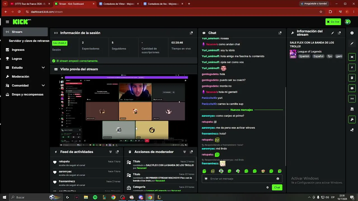Open chat settings gear next to Chat button
The height and width of the screenshot is (201, 358).
pos(267,188)
